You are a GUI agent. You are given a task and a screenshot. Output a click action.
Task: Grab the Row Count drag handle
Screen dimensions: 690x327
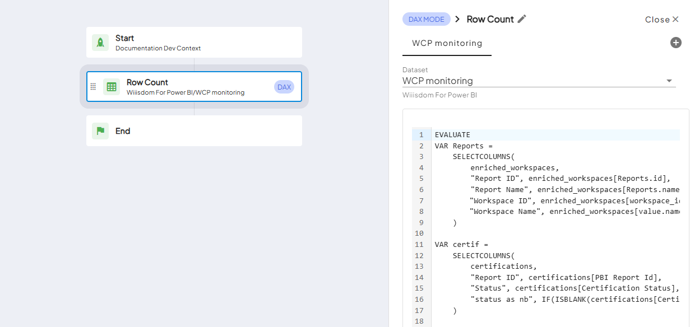(x=93, y=87)
